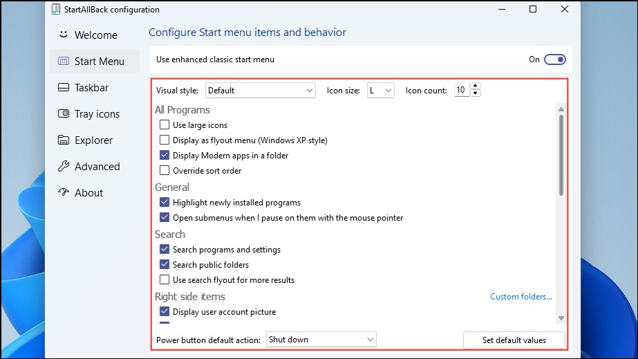The image size is (638, 359).
Task: Click Set default values button
Action: point(514,340)
